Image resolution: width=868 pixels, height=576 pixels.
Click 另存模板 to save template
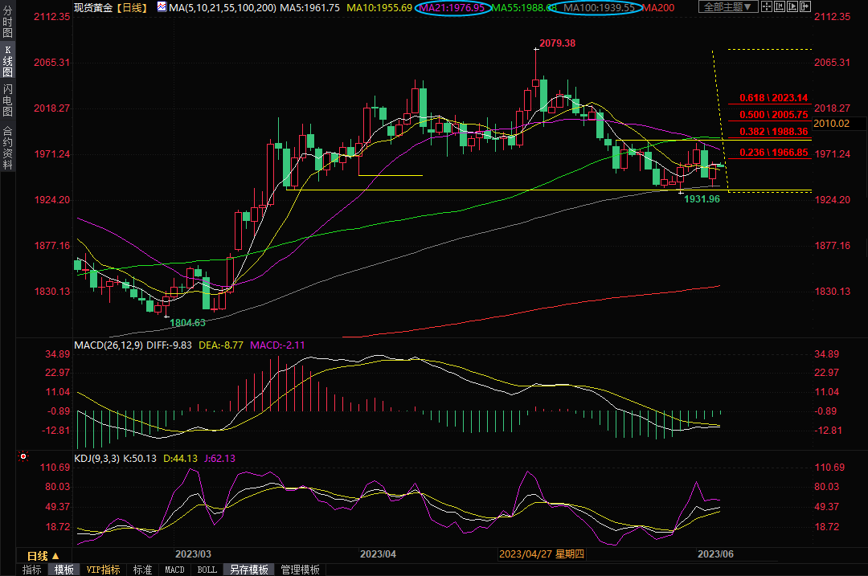click(248, 570)
